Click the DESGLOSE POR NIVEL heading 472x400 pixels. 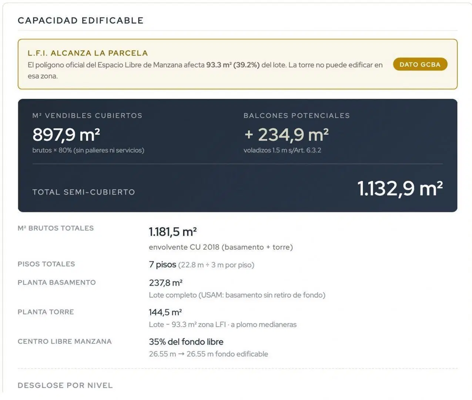(x=65, y=386)
